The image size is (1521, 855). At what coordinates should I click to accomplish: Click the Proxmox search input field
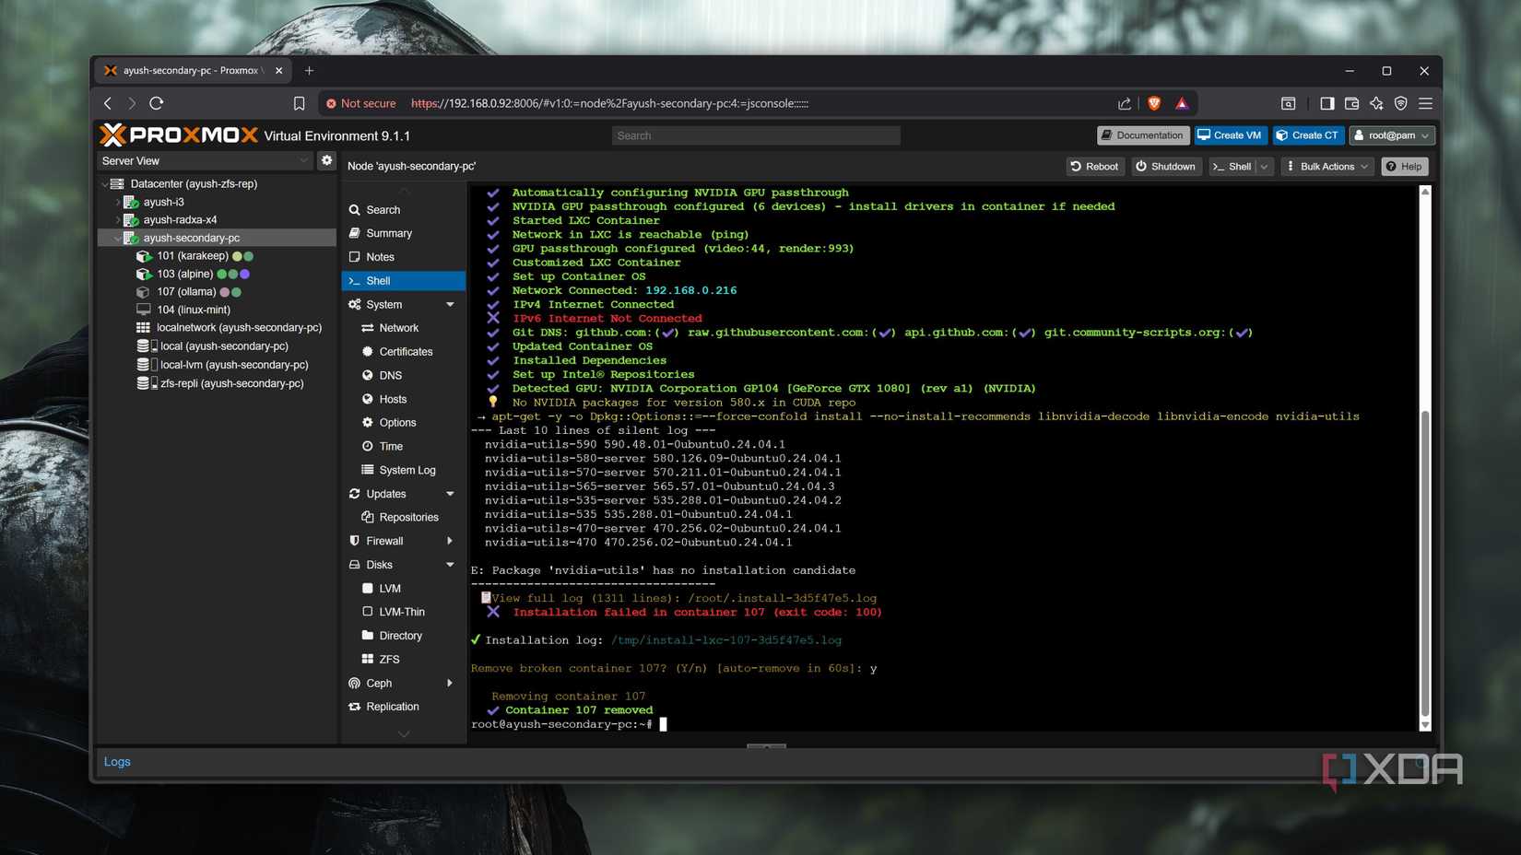pyautogui.click(x=755, y=135)
